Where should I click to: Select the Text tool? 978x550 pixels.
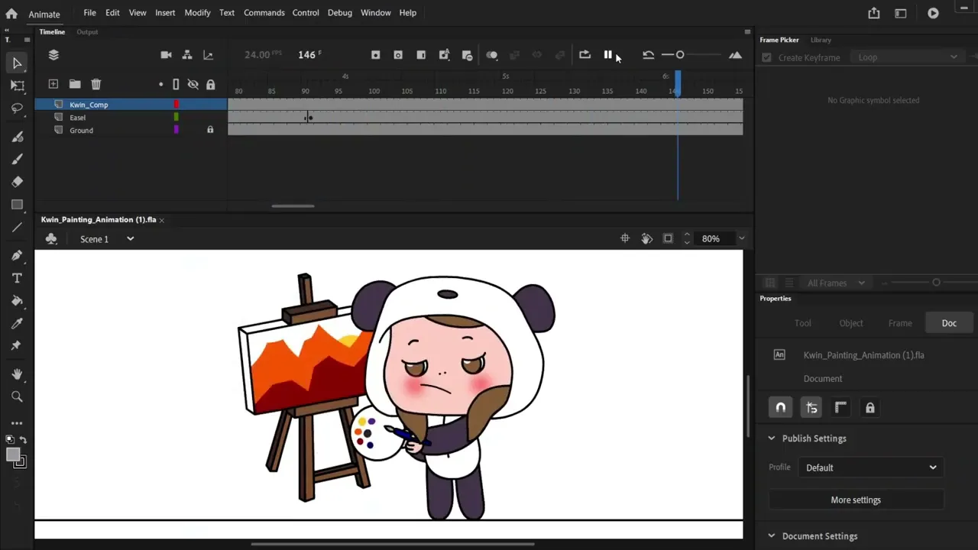point(17,278)
